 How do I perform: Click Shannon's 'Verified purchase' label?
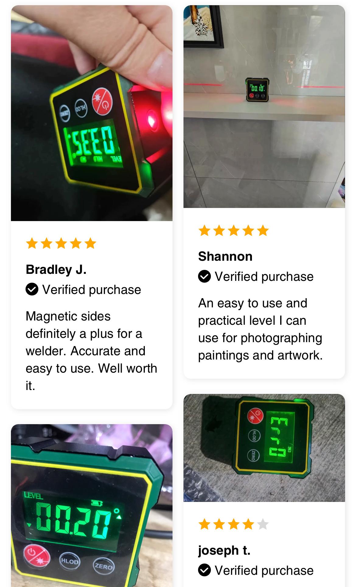(x=264, y=277)
